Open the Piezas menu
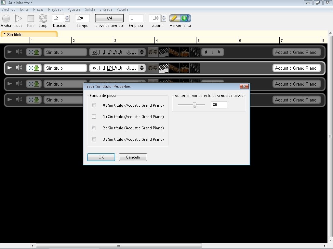The width and height of the screenshot is (333, 249). coord(38,9)
